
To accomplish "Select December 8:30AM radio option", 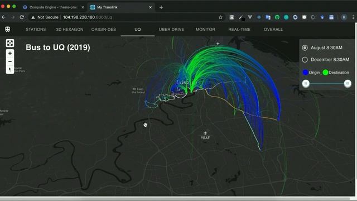I will pyautogui.click(x=305, y=60).
